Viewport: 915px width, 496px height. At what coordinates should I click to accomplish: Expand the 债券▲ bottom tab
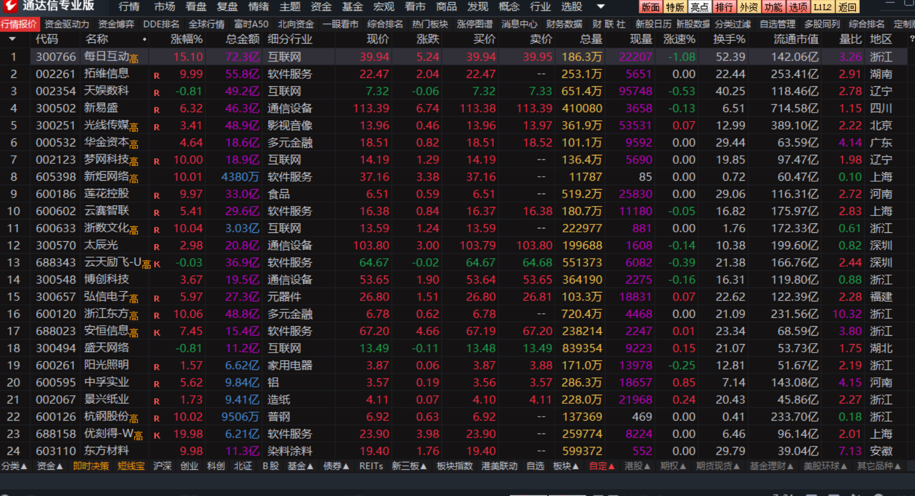(x=336, y=466)
